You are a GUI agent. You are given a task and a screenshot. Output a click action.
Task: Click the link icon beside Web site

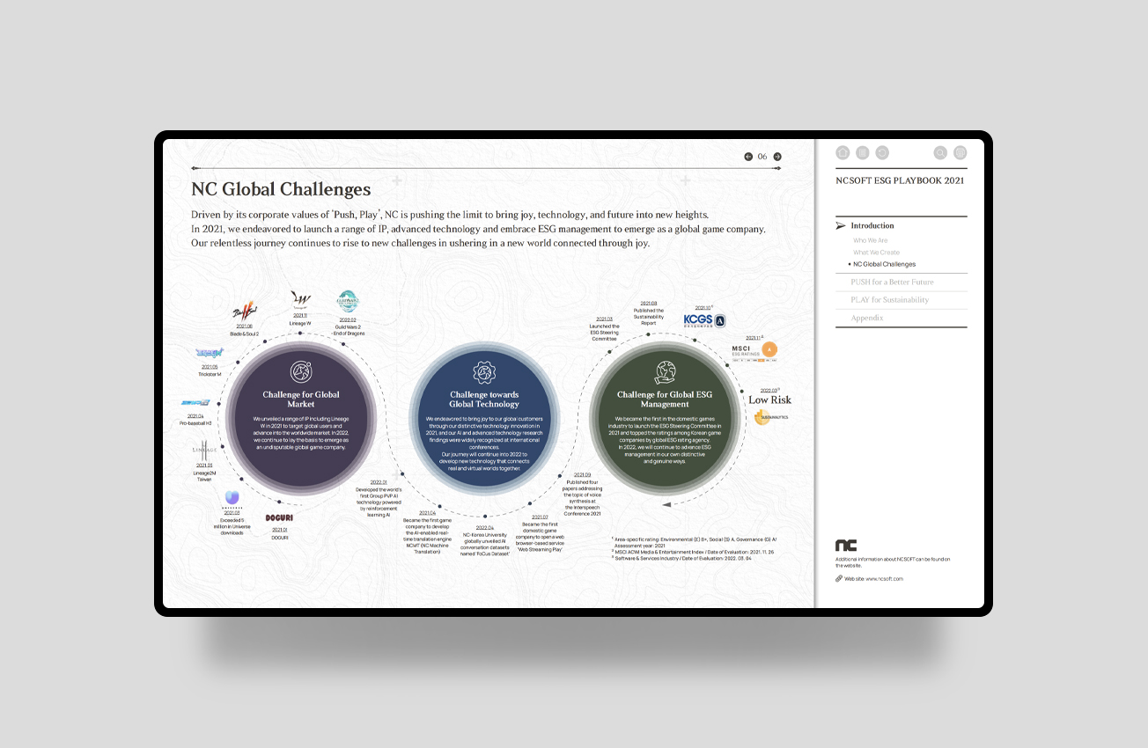[x=839, y=578]
